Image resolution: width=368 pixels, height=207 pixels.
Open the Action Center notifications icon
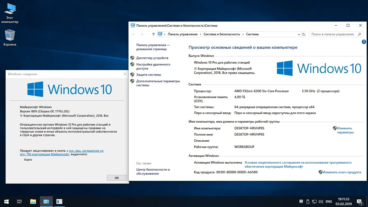[359, 201]
